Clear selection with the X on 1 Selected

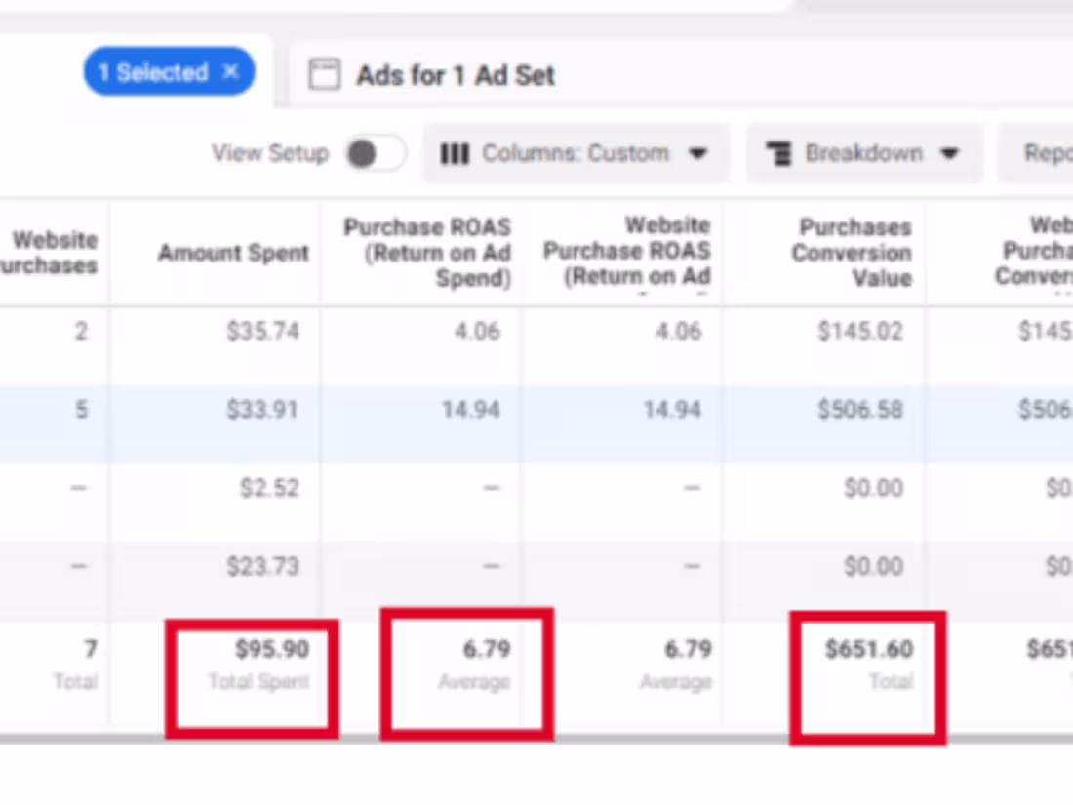click(230, 72)
